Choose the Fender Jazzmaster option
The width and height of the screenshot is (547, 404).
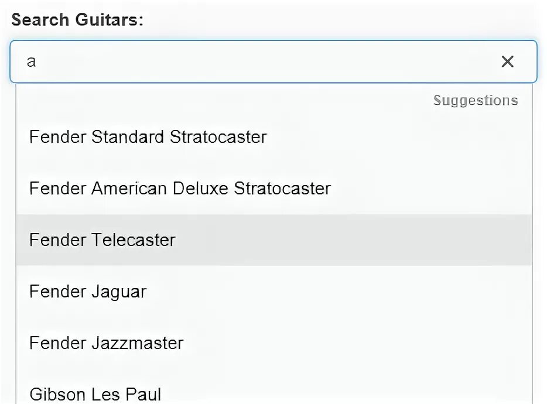coord(107,343)
